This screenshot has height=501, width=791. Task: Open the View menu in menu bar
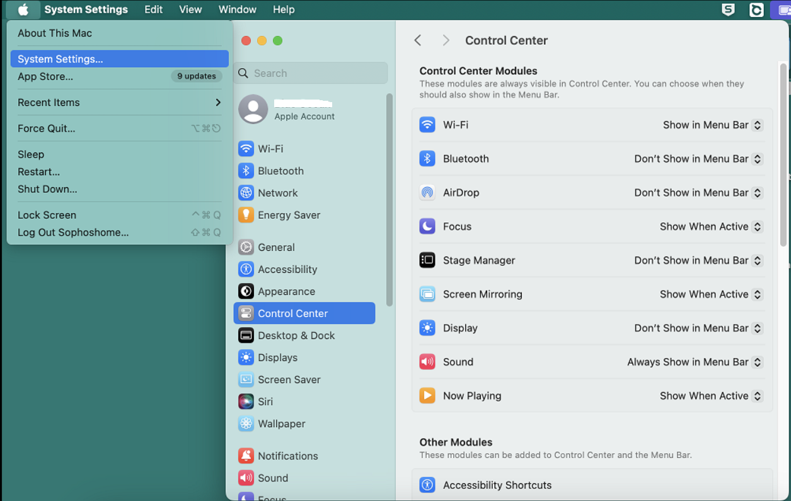click(x=190, y=9)
